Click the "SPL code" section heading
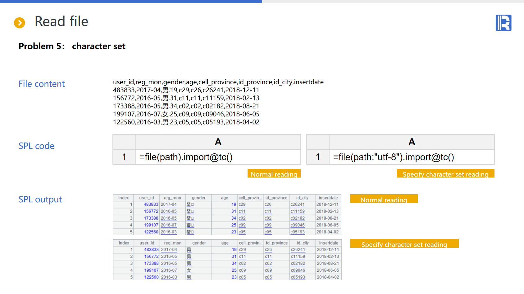This screenshot has width=524, height=294. pyautogui.click(x=36, y=146)
